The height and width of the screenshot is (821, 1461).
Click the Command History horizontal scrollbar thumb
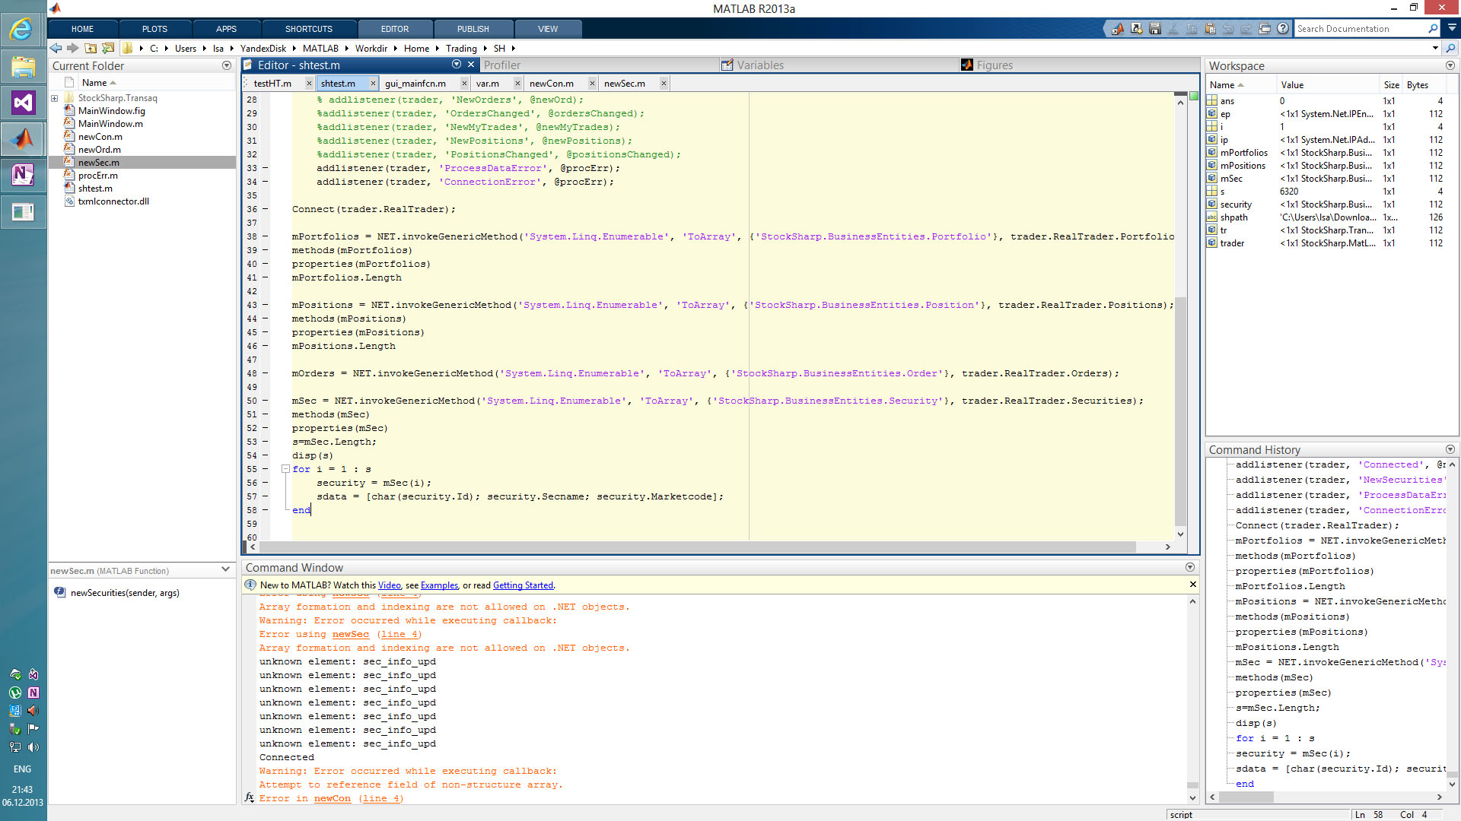(x=1246, y=797)
